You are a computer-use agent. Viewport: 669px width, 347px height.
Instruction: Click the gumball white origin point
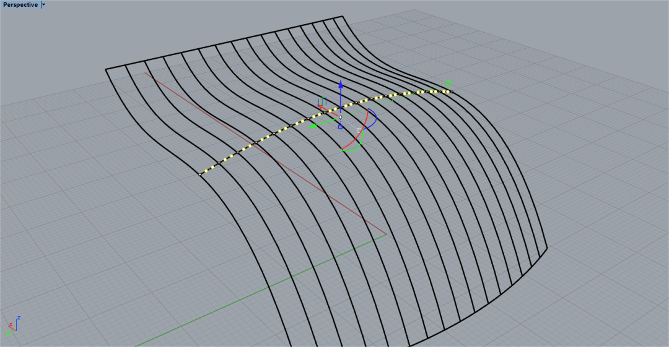click(340, 118)
